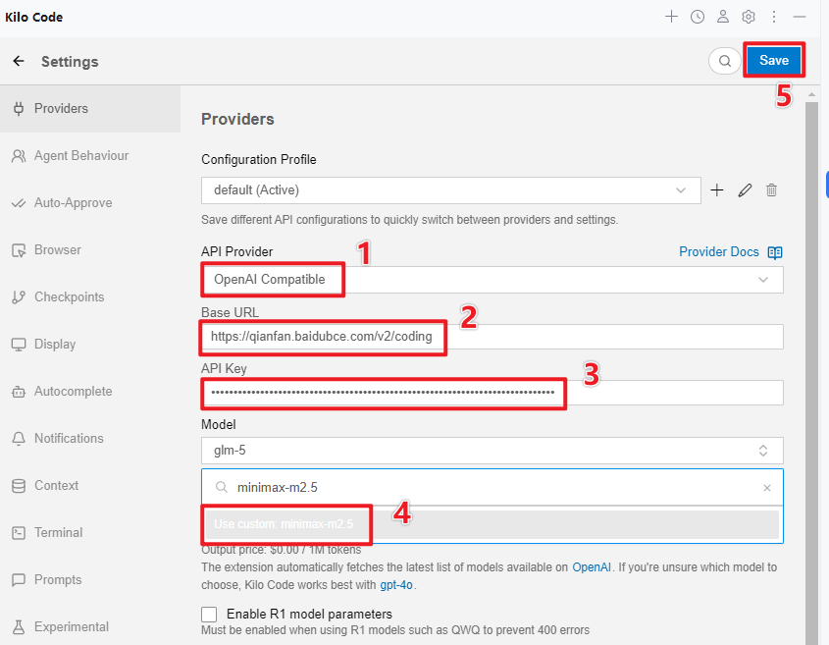Switch to the Auto-Approve settings tab
Image resolution: width=829 pixels, height=645 pixels.
73,203
